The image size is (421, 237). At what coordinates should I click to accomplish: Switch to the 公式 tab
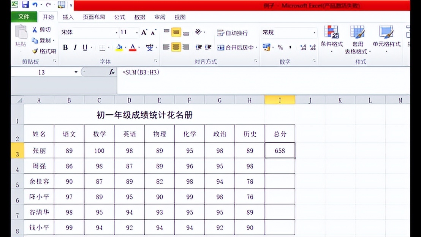(x=120, y=17)
